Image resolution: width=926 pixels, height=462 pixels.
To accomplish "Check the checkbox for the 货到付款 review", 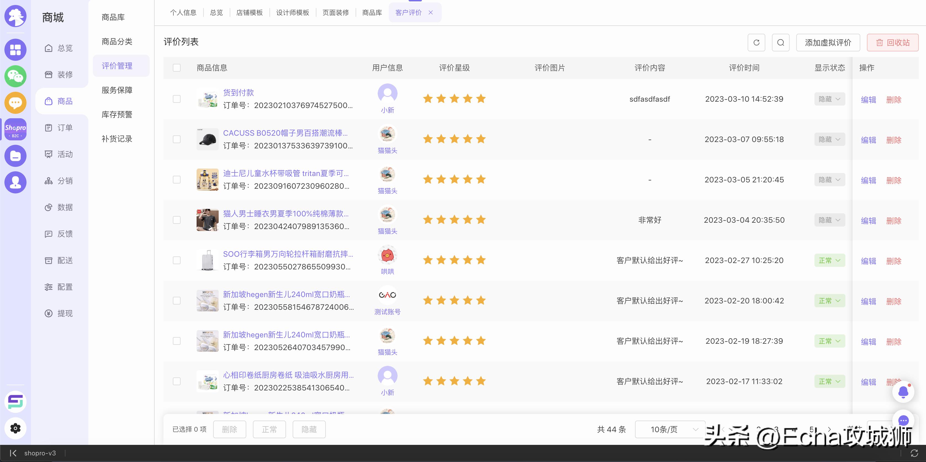I will (x=176, y=99).
